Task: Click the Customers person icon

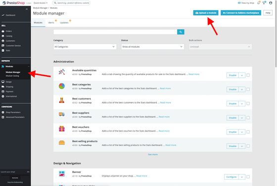Action: tap(3, 41)
